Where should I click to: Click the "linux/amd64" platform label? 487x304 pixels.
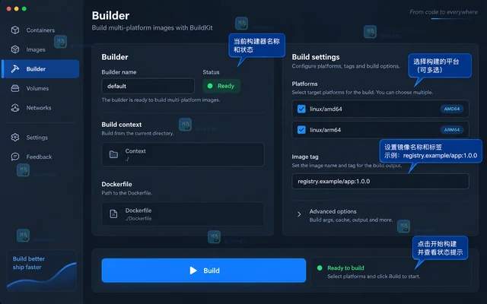pos(326,109)
